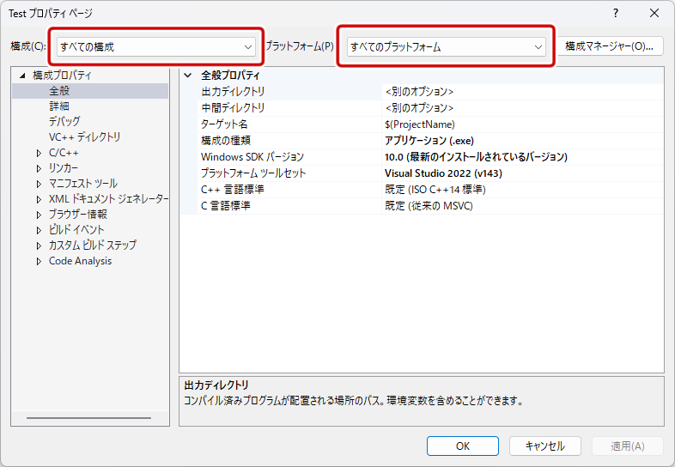Select the プラットフォーム ツールセット property name
This screenshot has width=675, height=467.
tap(253, 173)
